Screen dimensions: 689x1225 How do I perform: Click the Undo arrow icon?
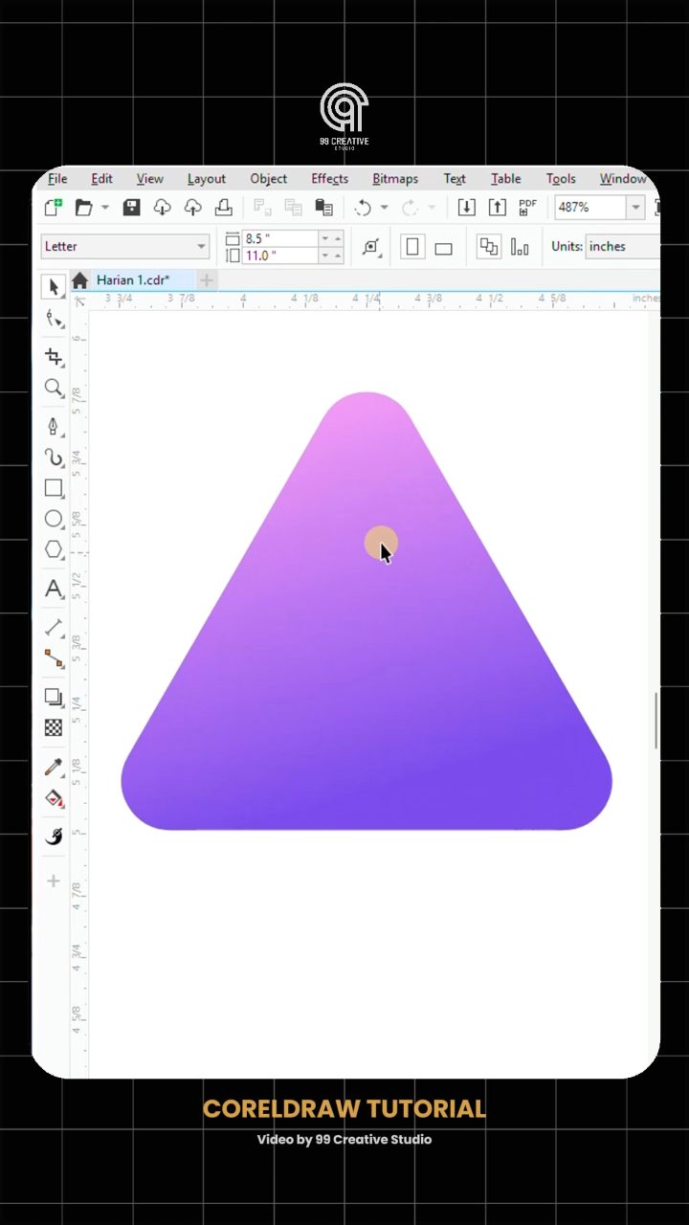coord(363,207)
